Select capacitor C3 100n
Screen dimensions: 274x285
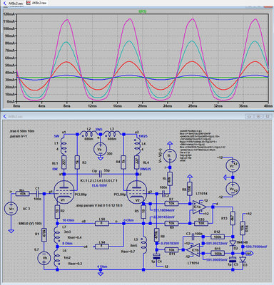[193, 237]
